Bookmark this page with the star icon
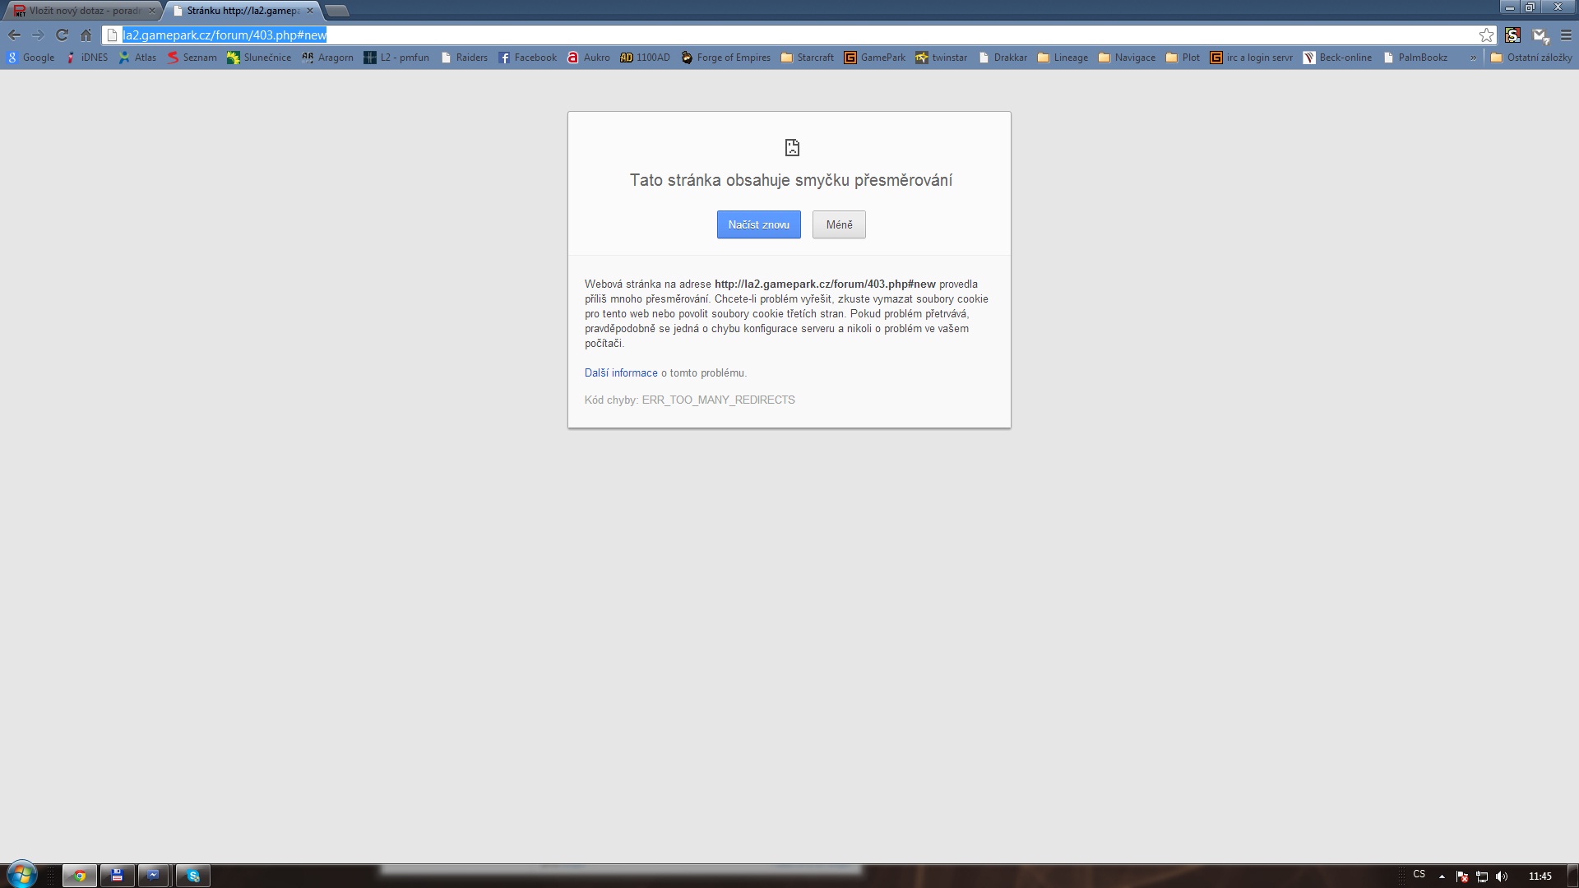Viewport: 1579px width, 888px height. pos(1486,35)
